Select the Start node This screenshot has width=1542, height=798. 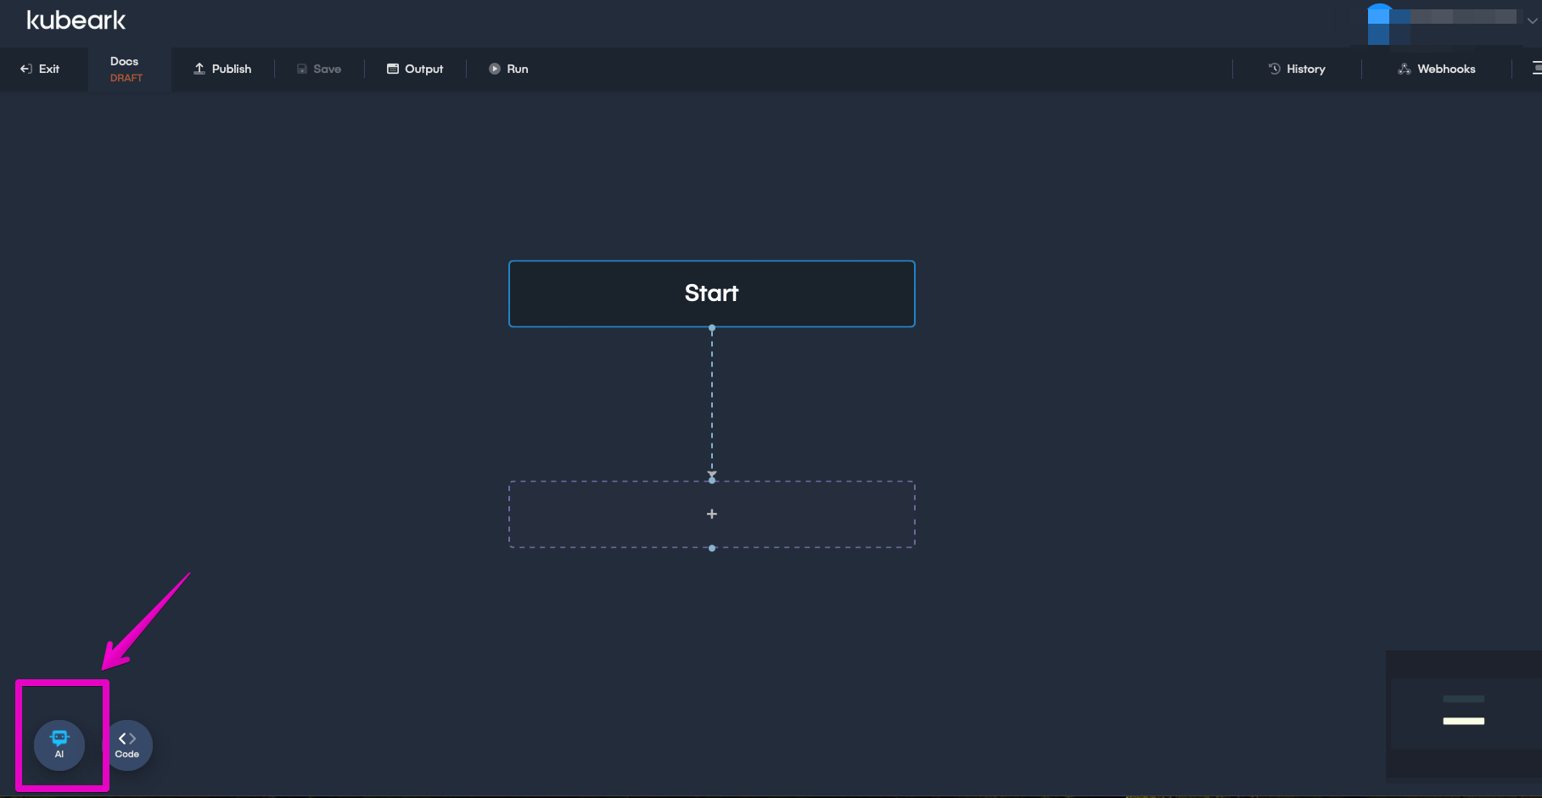coord(711,293)
